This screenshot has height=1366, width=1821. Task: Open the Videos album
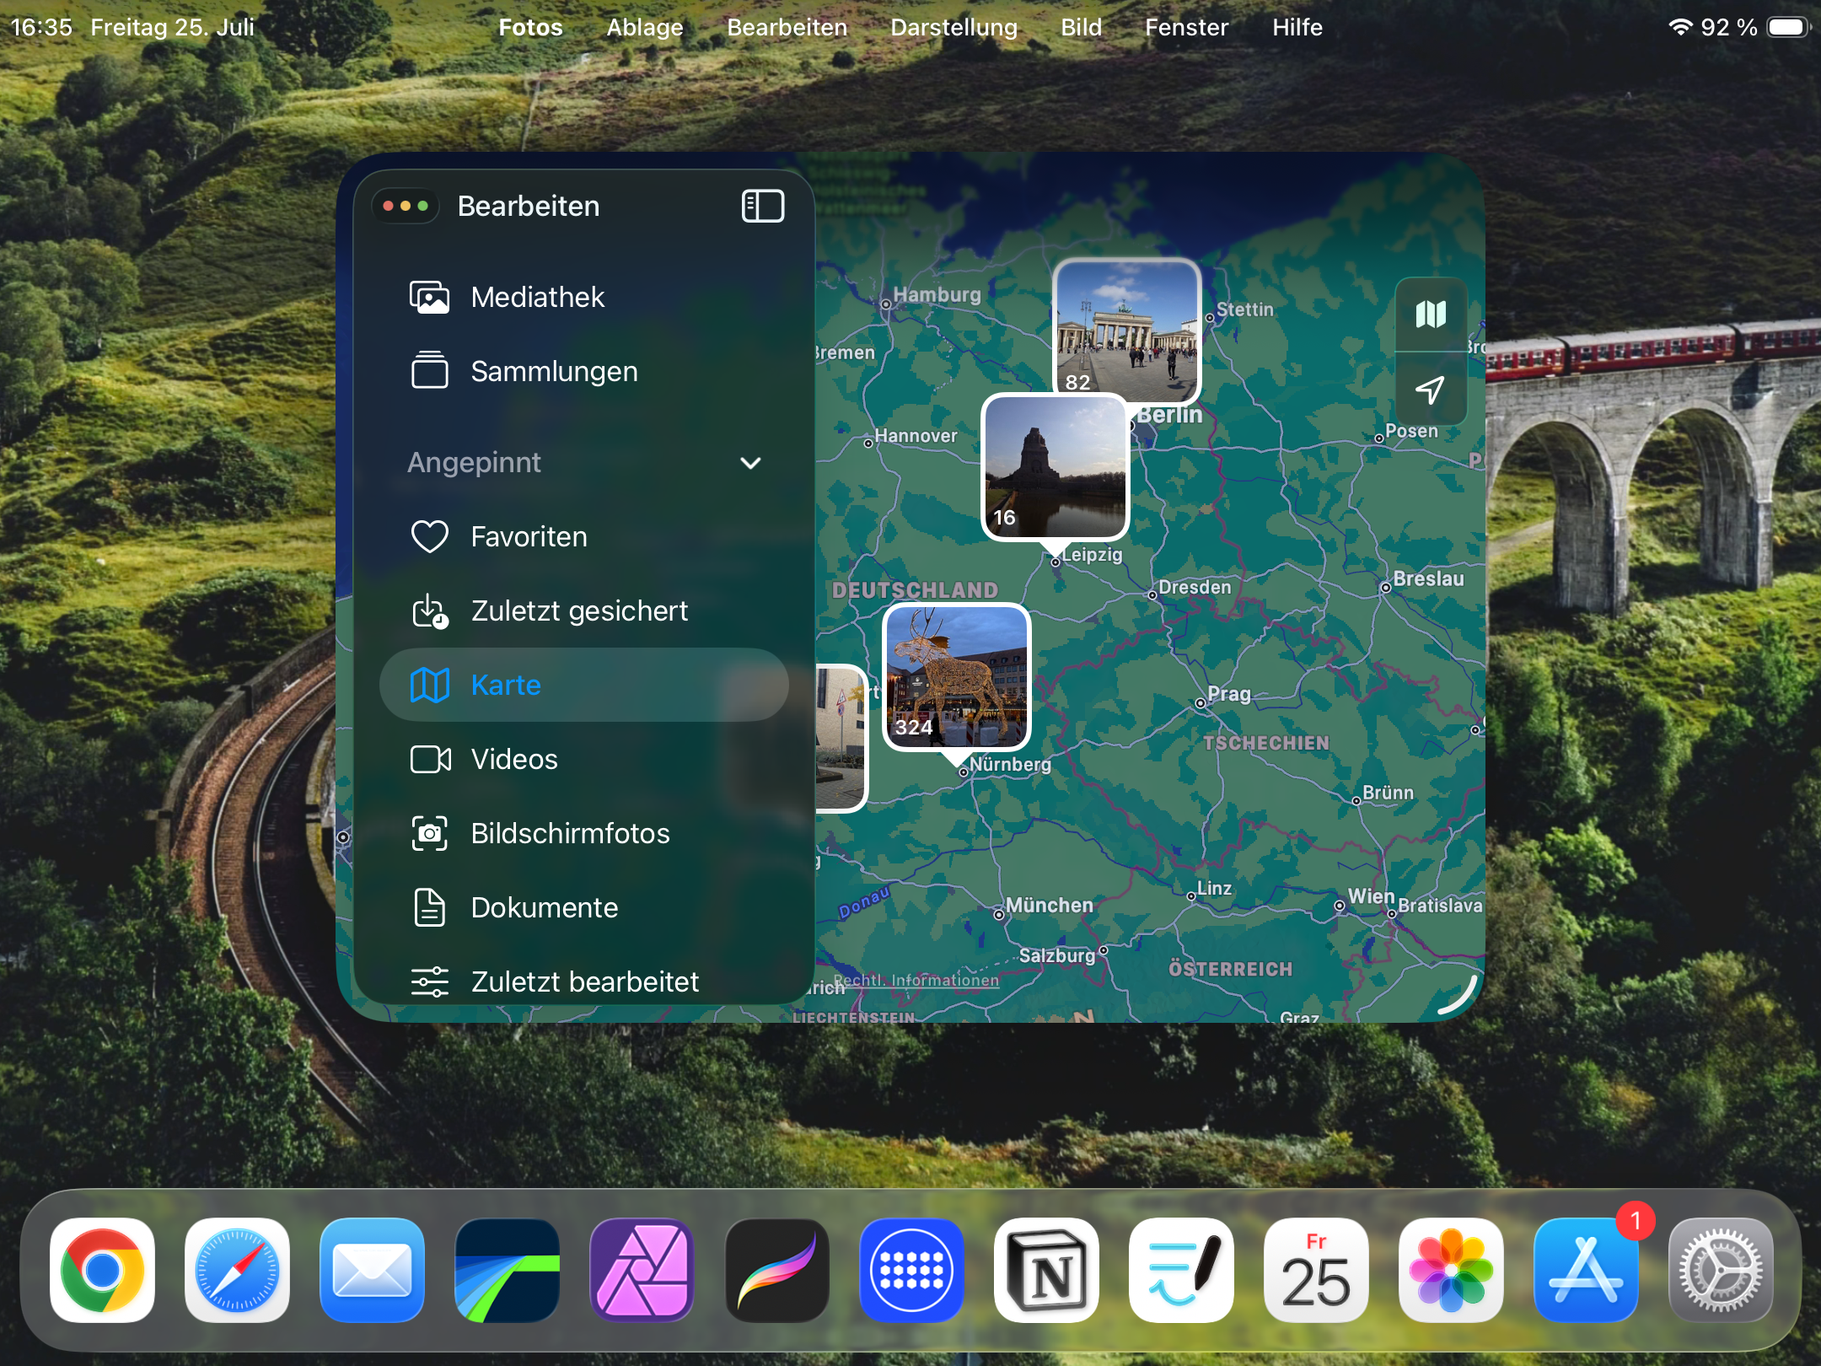click(513, 759)
